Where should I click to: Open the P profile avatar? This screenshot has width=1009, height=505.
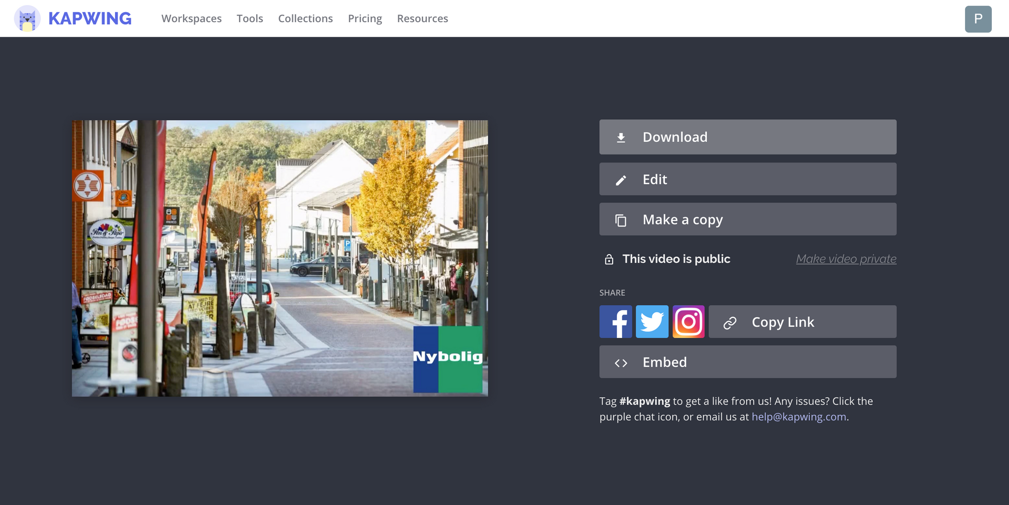(x=978, y=19)
